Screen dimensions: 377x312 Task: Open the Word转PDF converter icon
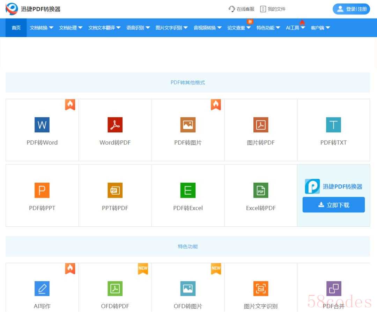click(x=115, y=125)
